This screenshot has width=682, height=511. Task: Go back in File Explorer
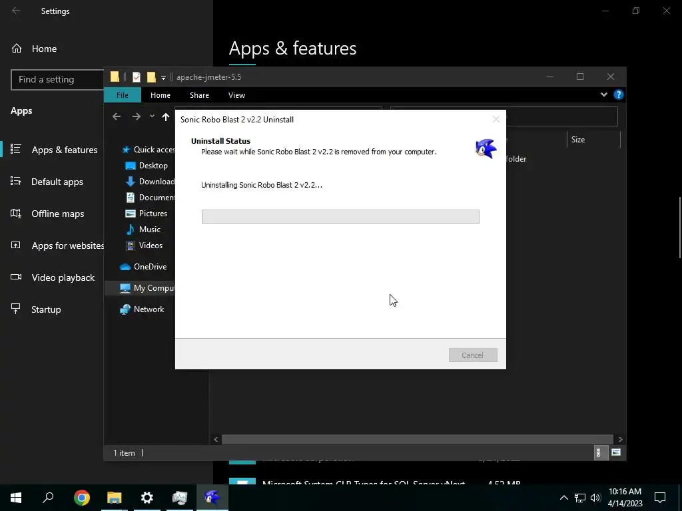pos(116,116)
